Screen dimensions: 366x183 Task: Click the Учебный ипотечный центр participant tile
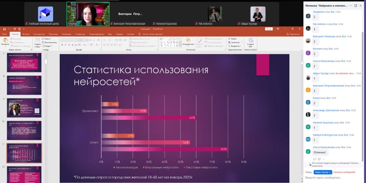45,14
